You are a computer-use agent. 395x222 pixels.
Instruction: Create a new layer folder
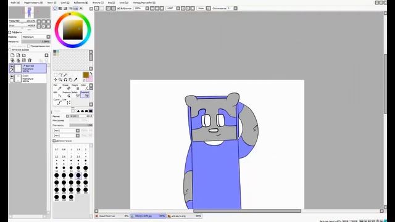(24, 55)
